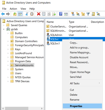Select the NTDS Quotas node
105x110 pixels.
23,77
